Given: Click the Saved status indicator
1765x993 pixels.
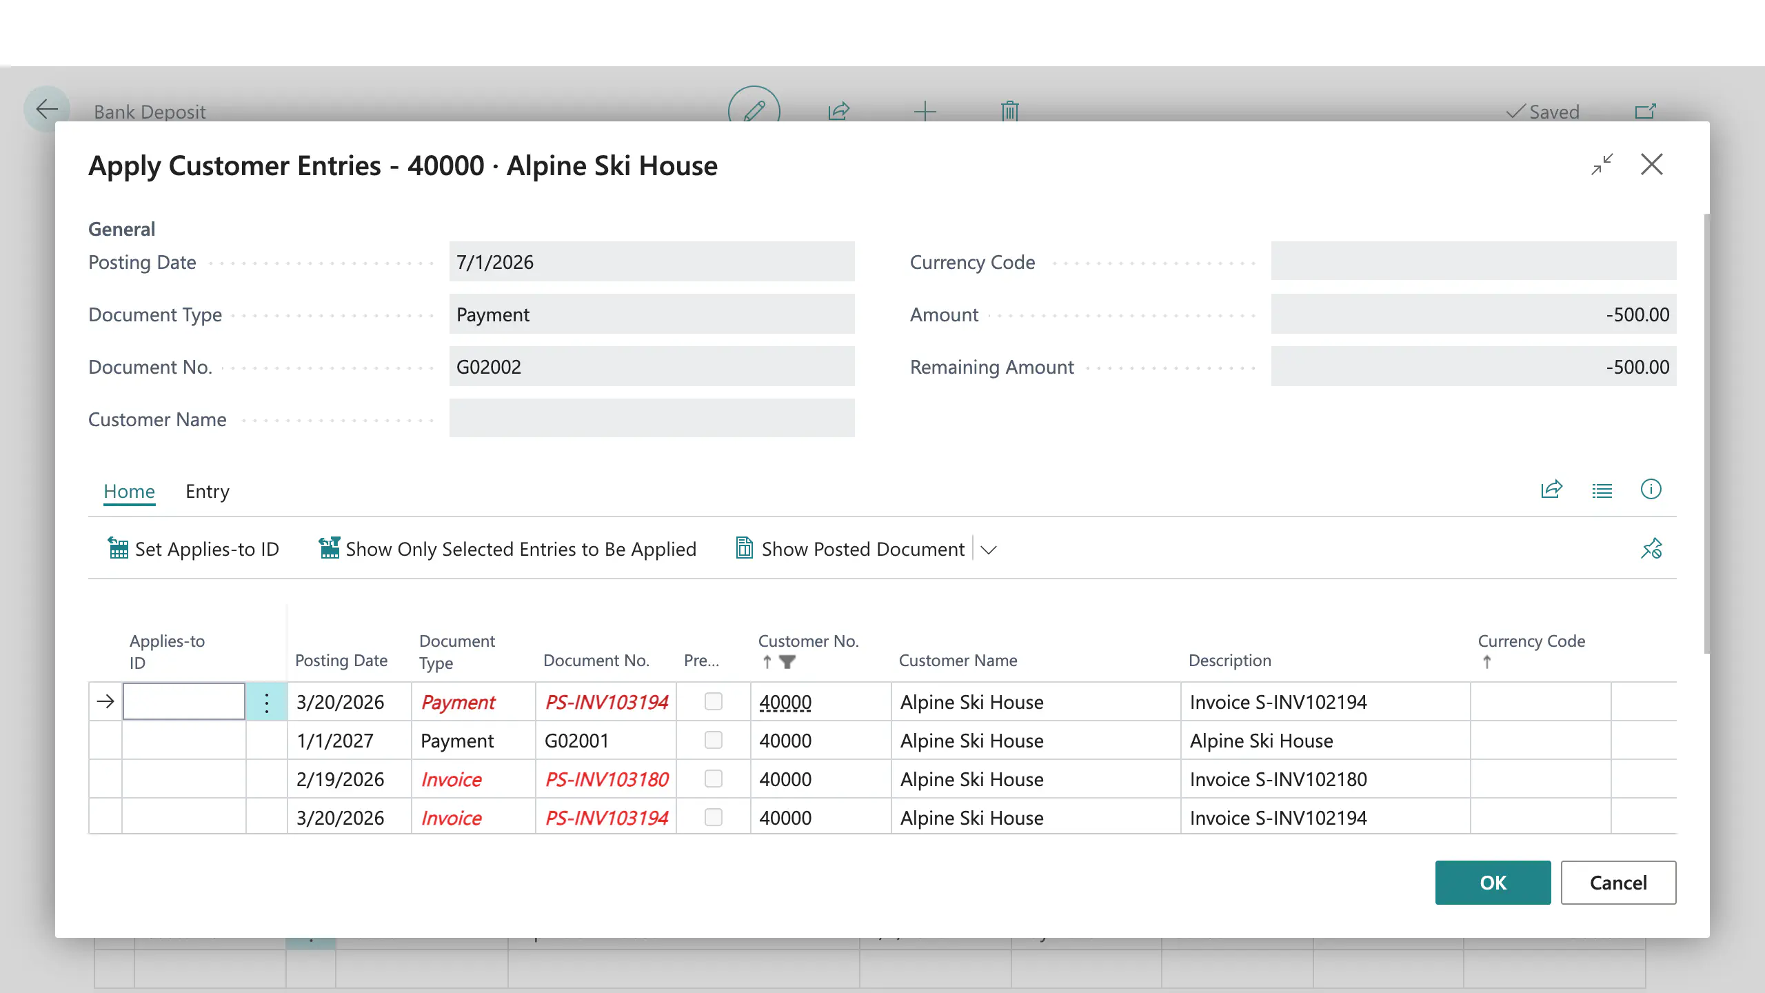Looking at the screenshot, I should [1542, 112].
